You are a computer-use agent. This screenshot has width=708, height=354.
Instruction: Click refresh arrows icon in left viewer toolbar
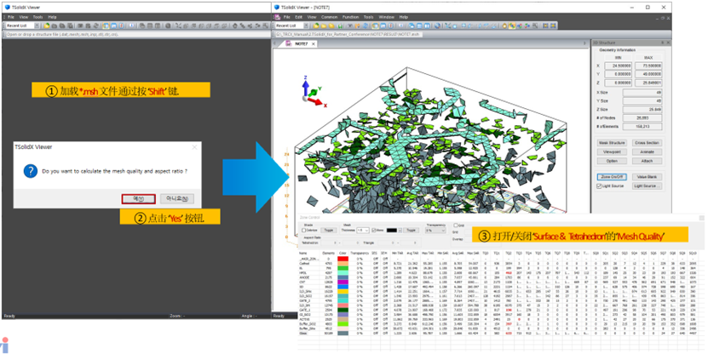click(x=95, y=26)
